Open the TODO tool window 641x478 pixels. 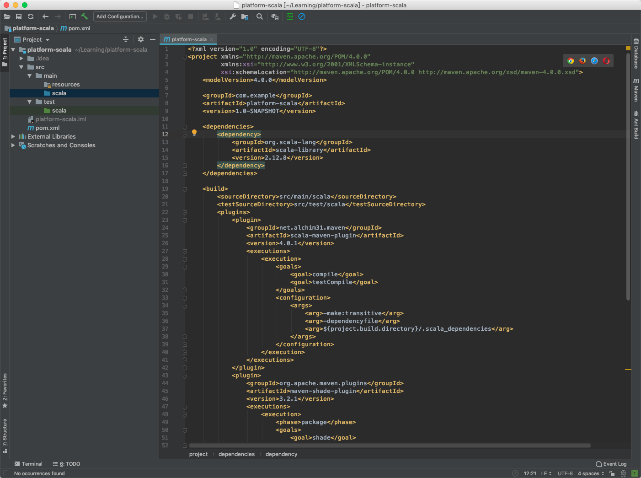click(66, 464)
